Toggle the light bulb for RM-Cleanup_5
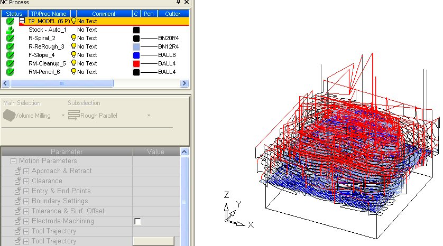This screenshot has height=246, width=443. click(x=74, y=63)
